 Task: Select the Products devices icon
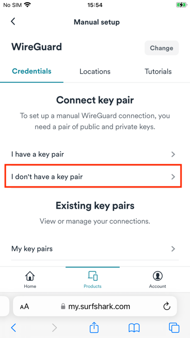93,276
